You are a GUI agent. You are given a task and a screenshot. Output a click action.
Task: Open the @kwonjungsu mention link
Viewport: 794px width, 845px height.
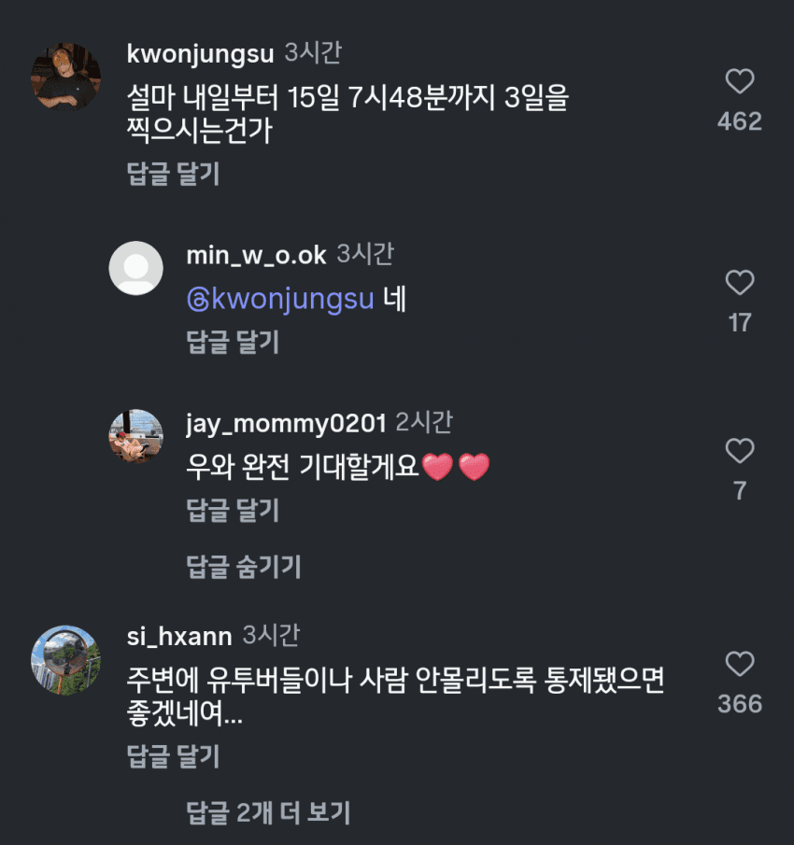[x=280, y=299]
